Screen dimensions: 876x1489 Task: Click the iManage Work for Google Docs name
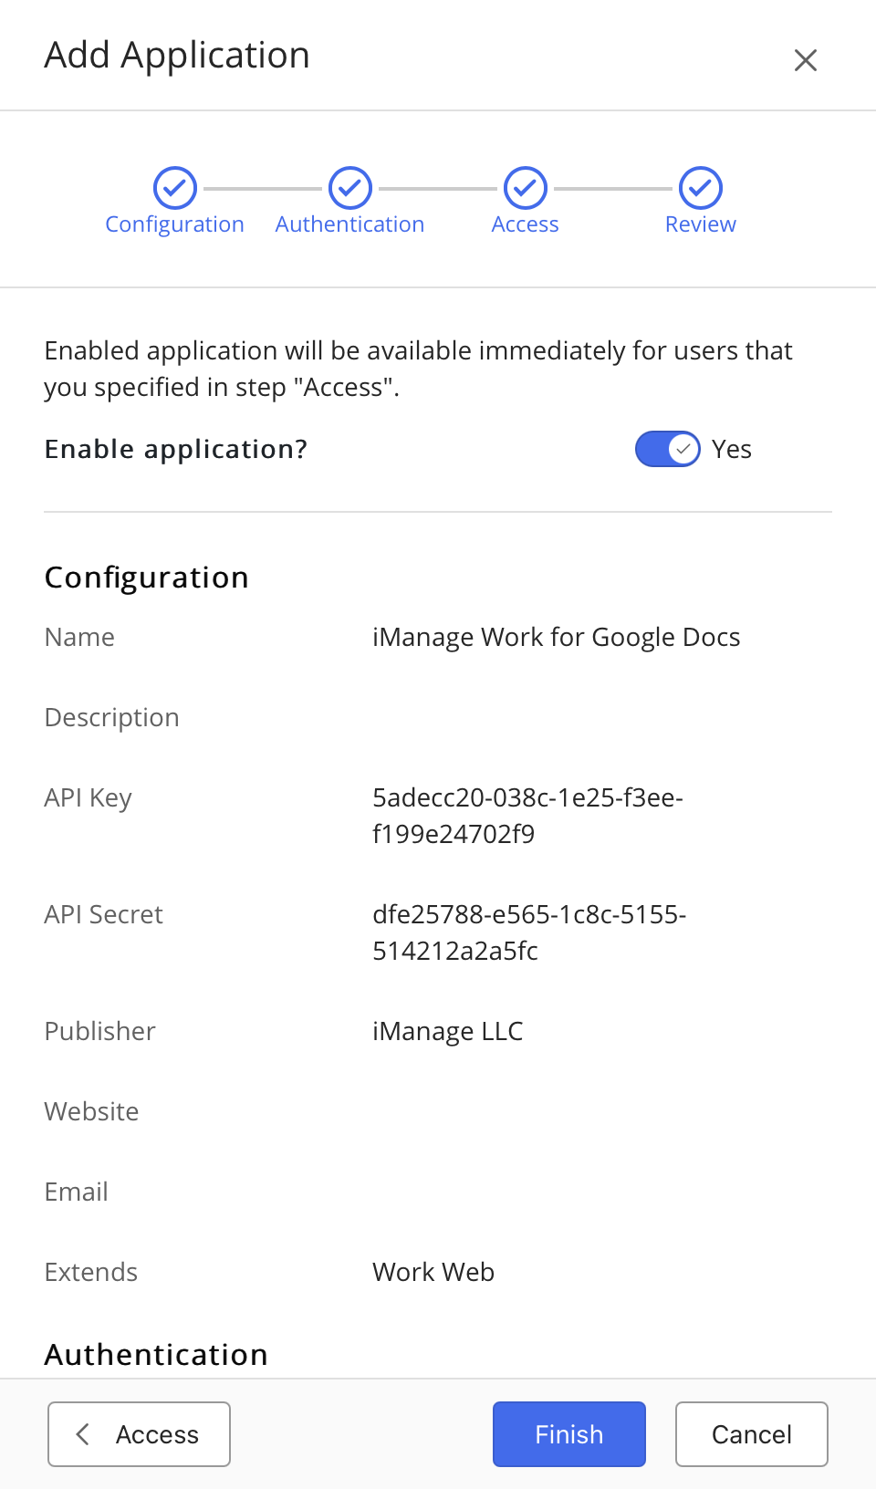[557, 637]
